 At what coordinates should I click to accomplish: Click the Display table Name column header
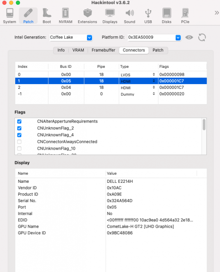tap(60, 173)
